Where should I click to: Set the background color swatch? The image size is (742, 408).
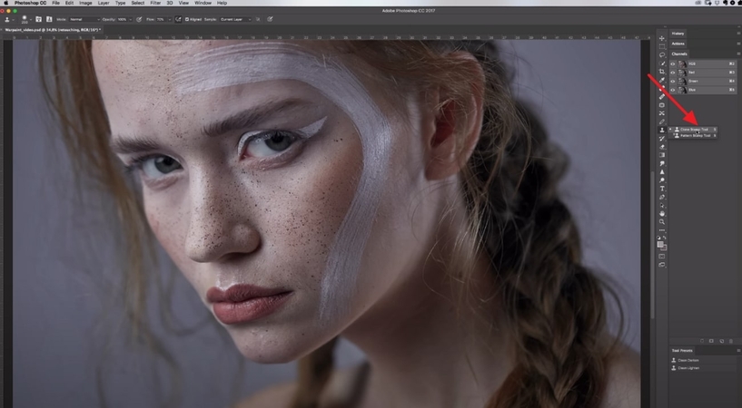coord(665,248)
